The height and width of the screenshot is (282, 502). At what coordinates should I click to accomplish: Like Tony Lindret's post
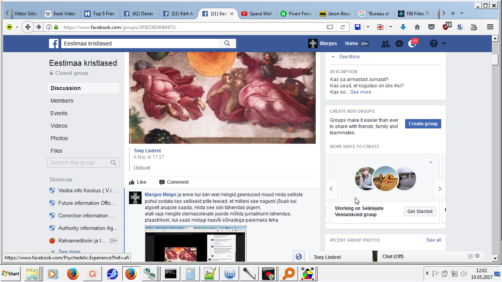[x=138, y=182]
